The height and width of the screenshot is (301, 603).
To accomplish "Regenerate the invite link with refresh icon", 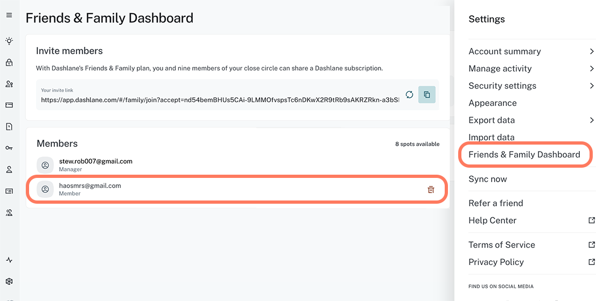I will click(x=410, y=95).
